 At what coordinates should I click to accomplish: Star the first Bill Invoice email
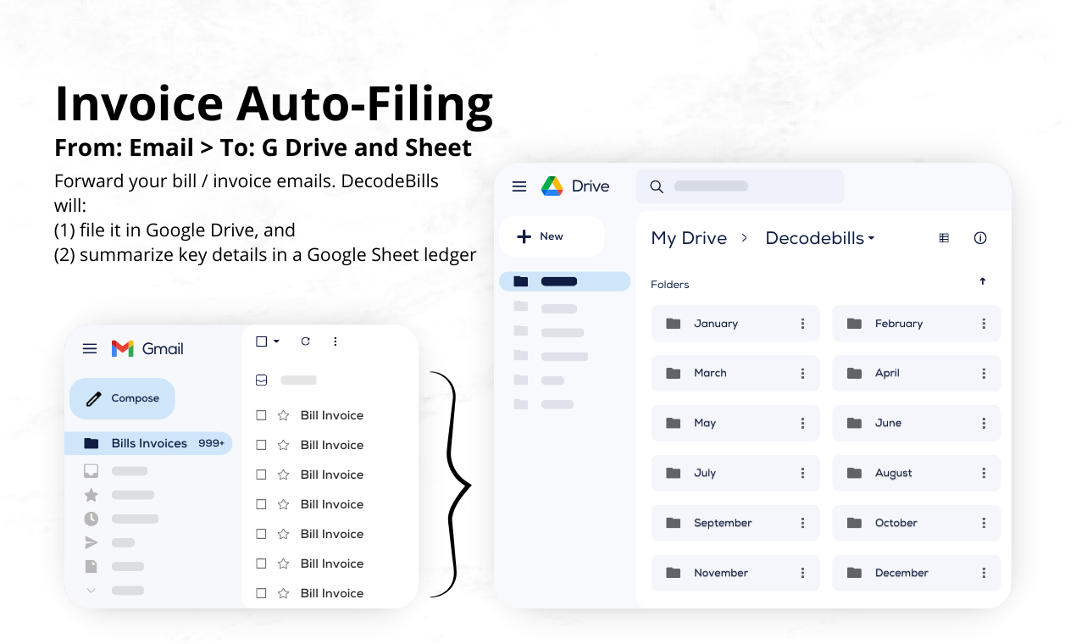pos(284,415)
